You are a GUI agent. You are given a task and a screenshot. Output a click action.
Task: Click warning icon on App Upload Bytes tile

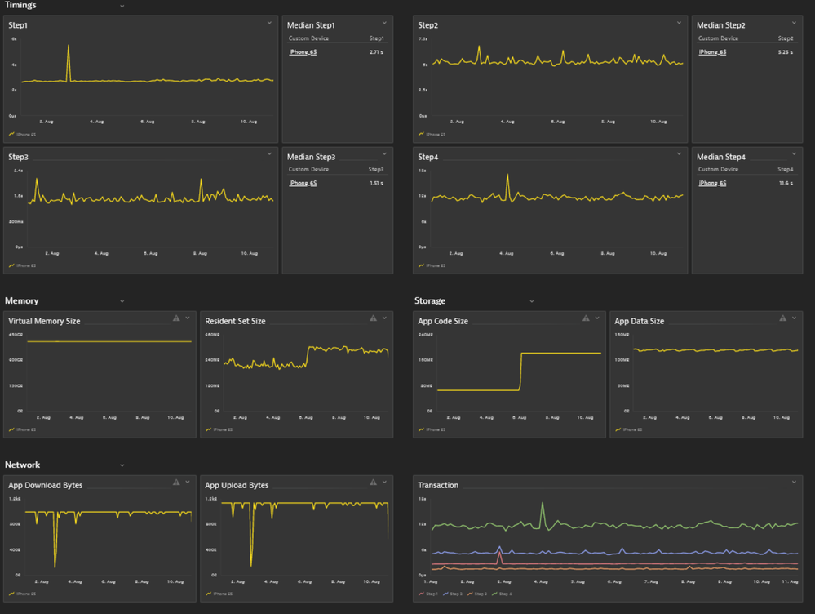tap(374, 483)
